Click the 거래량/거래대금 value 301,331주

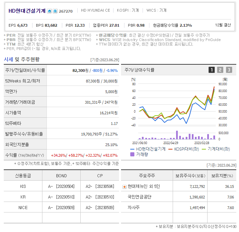coord(93,102)
